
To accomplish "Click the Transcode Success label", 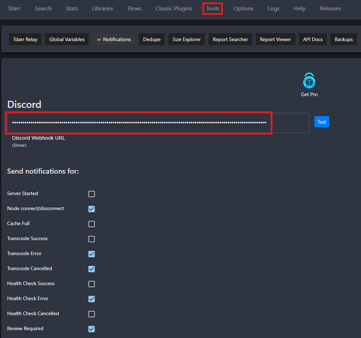I will coord(27,238).
